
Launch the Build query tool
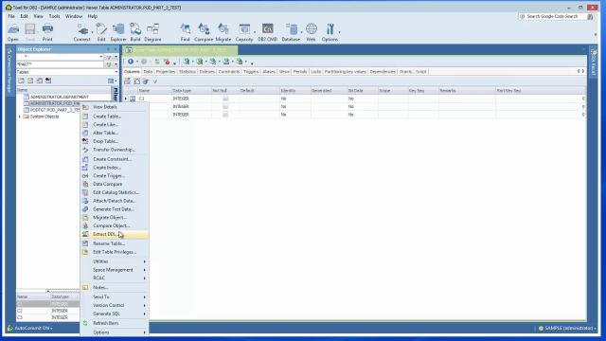[x=135, y=32]
